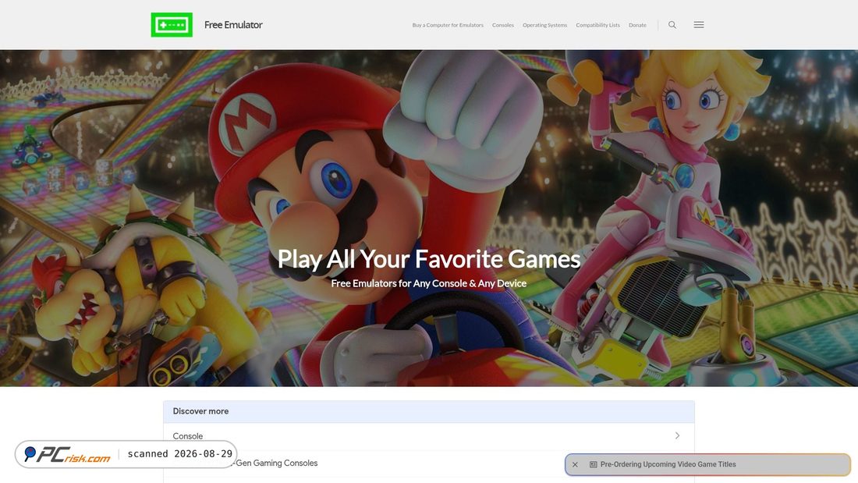Open the Donate page

pyautogui.click(x=637, y=25)
